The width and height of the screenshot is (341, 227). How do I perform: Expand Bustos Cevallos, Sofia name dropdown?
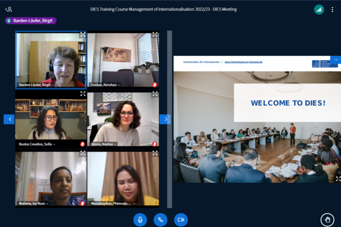37,144
